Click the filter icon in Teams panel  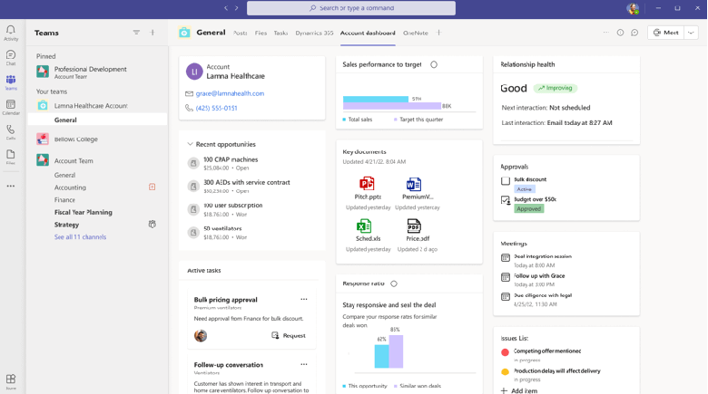click(136, 33)
